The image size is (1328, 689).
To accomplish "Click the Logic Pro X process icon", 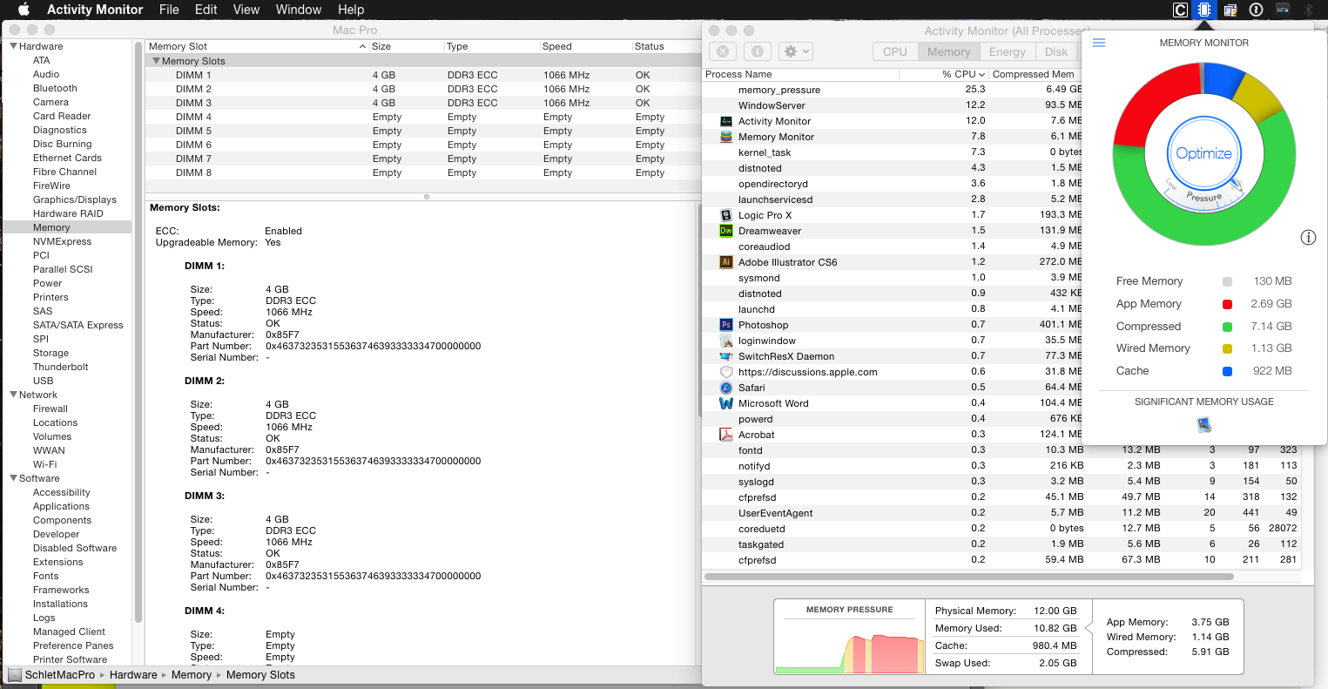I will coord(726,215).
